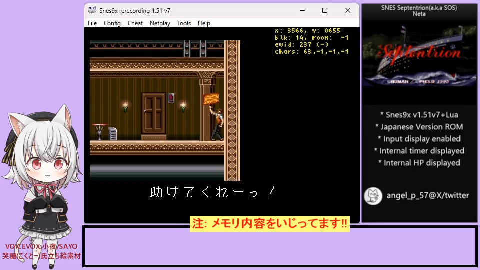Click the '* Snes9x v1.51v7+Lua' line
This screenshot has width=480, height=270.
click(x=419, y=115)
